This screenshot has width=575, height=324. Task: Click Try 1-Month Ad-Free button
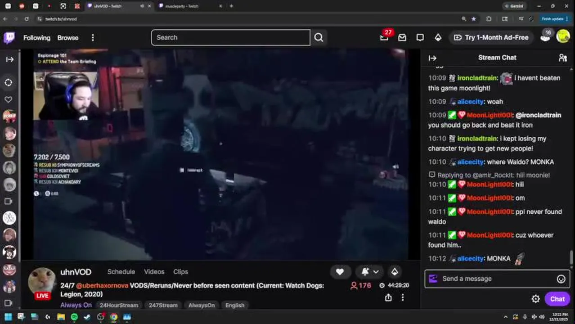point(491,37)
